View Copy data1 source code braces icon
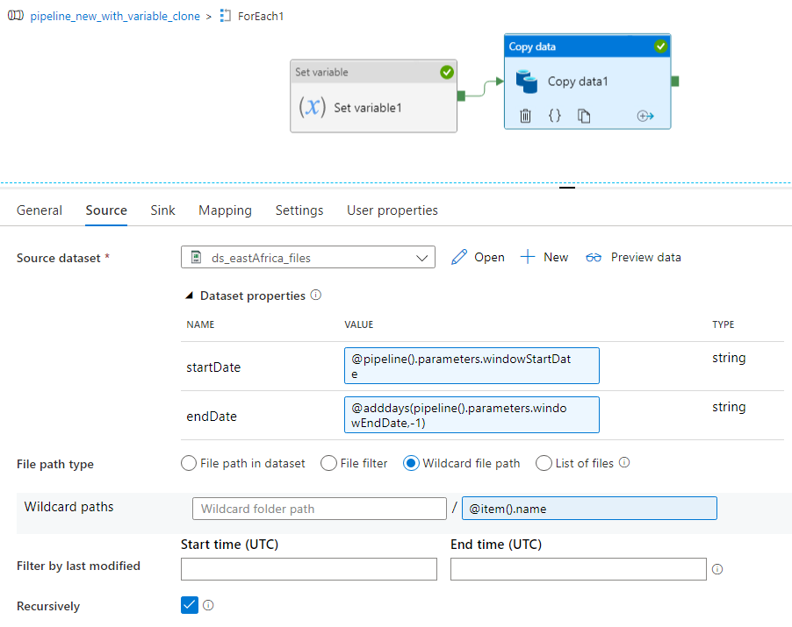 click(555, 116)
